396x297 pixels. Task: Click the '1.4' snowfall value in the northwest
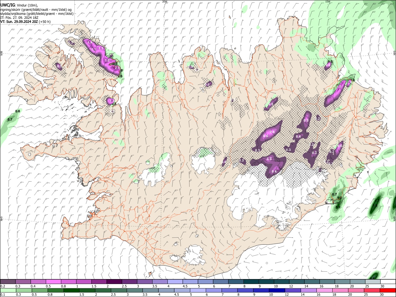tap(90, 42)
